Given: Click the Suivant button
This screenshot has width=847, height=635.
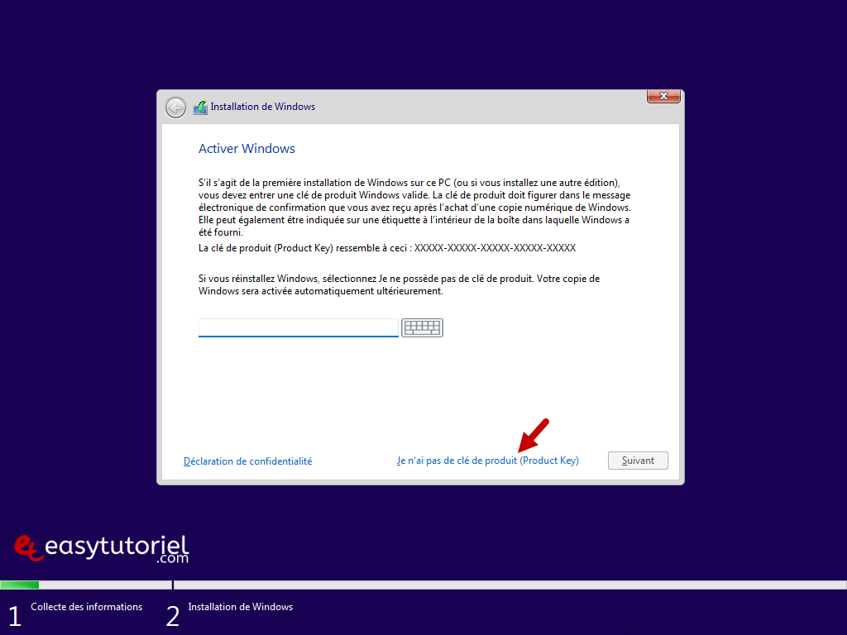Looking at the screenshot, I should pyautogui.click(x=638, y=461).
